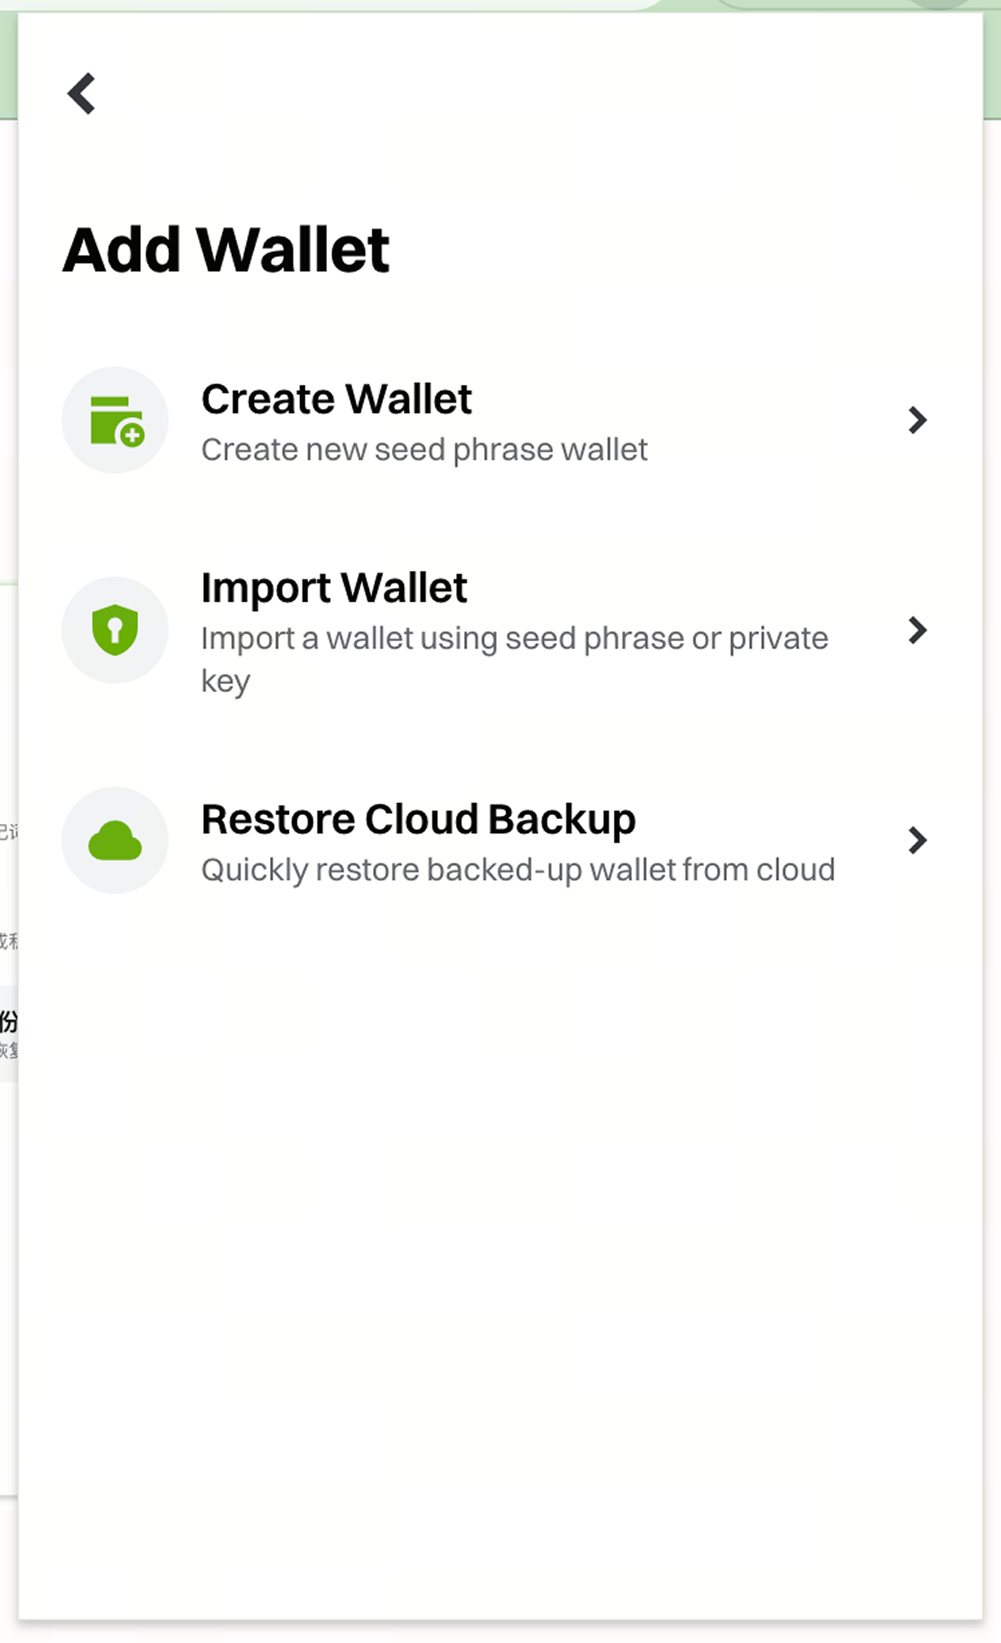Click the word "key" under Import Wallet
This screenshot has width=1001, height=1643.
pyautogui.click(x=225, y=681)
